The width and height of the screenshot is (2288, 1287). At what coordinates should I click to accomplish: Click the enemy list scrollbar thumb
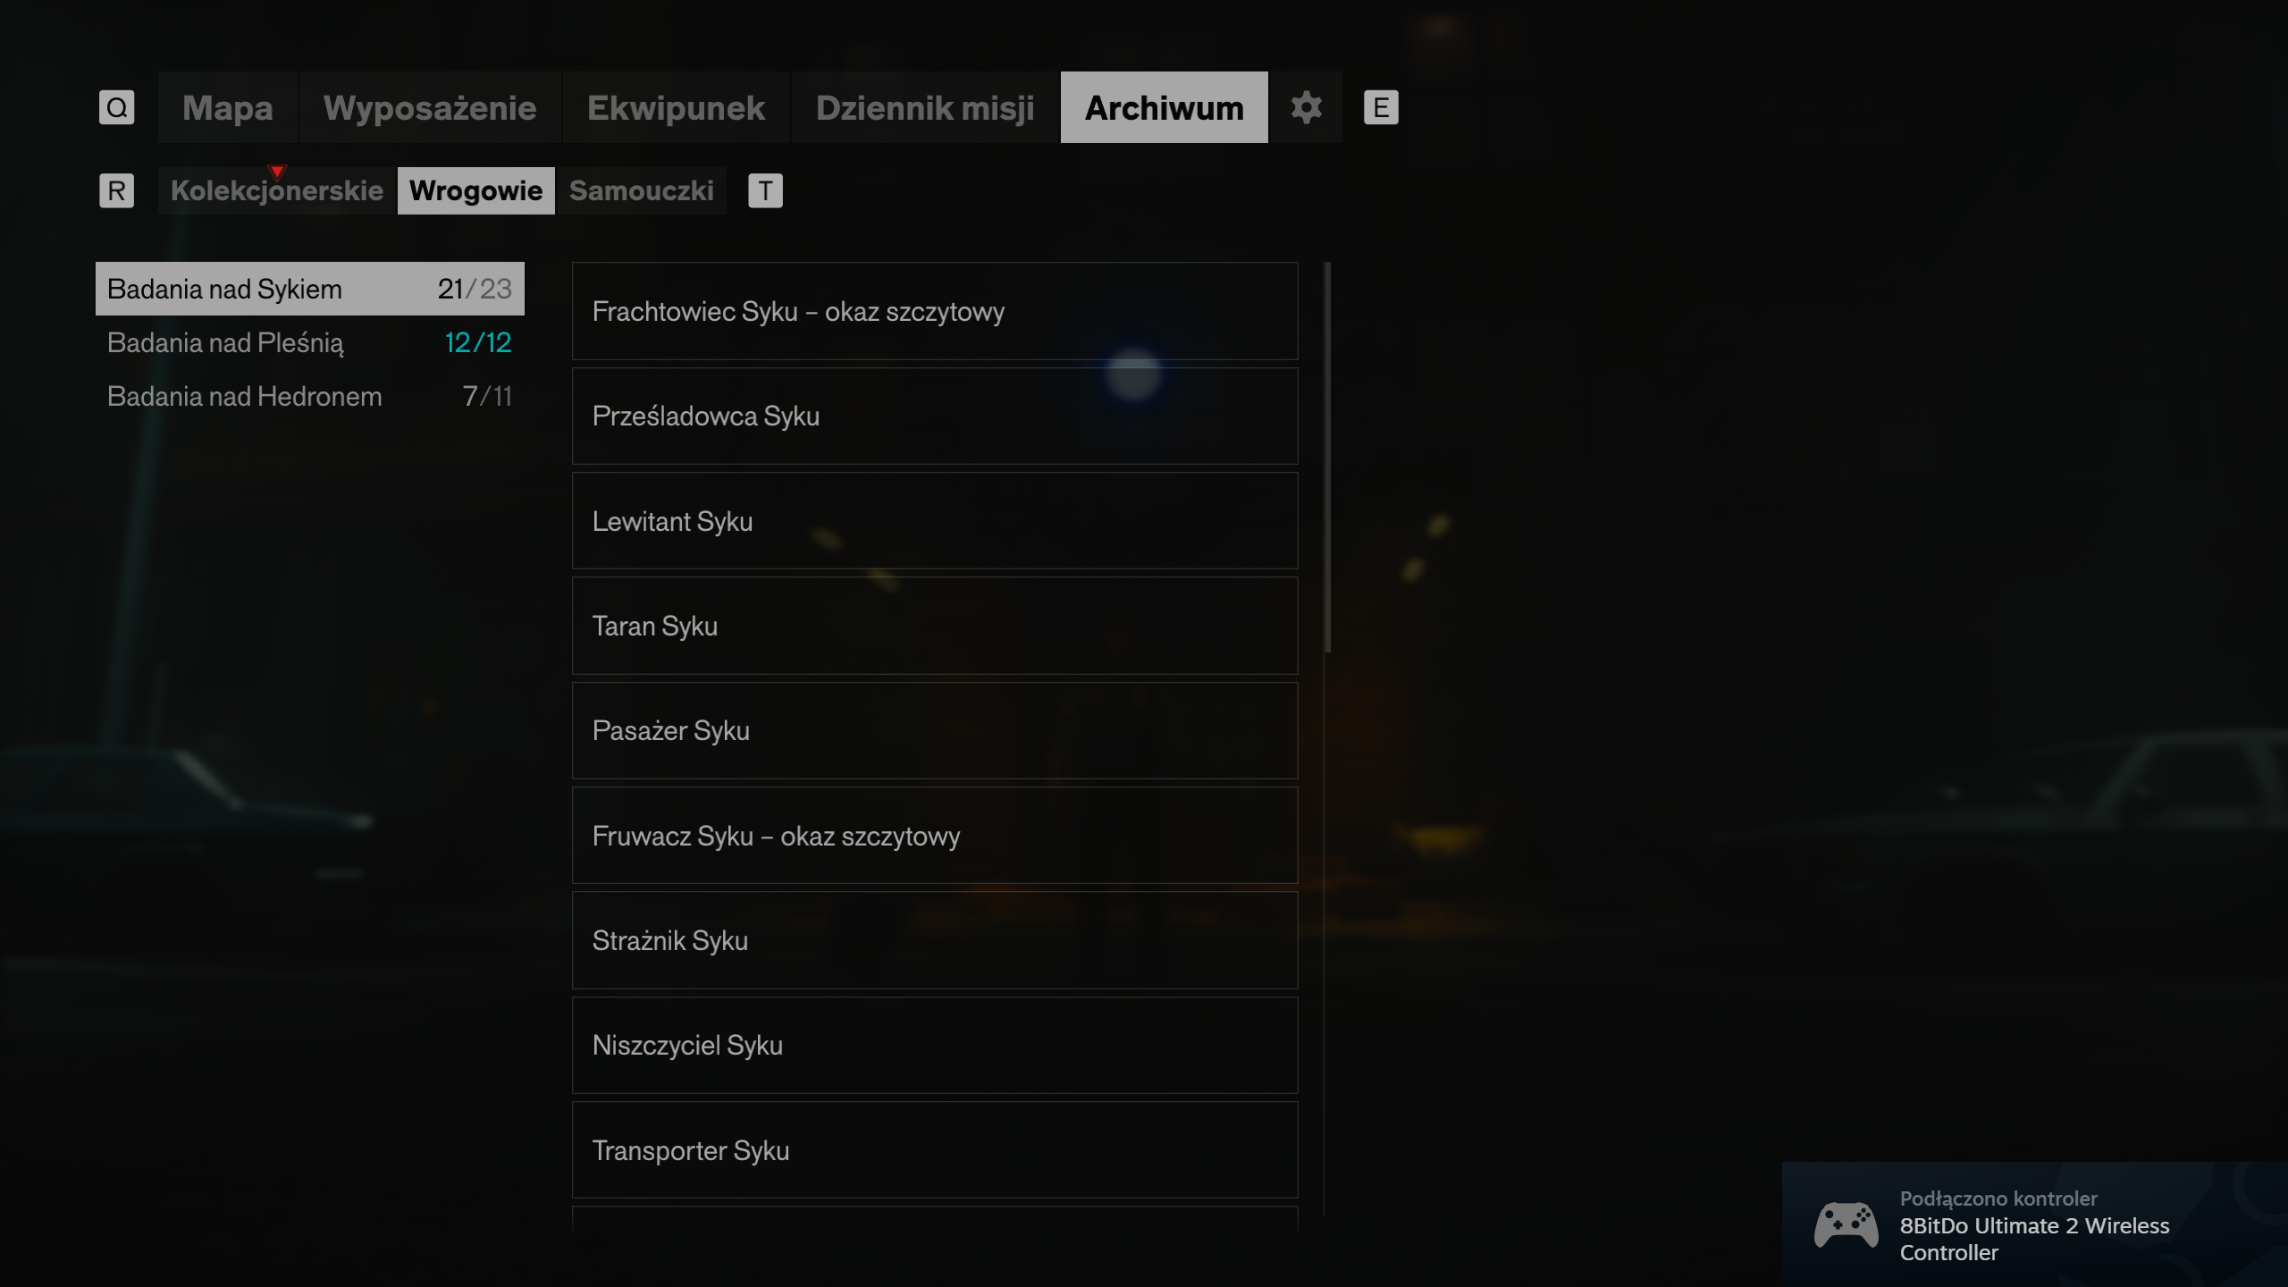(x=1327, y=457)
